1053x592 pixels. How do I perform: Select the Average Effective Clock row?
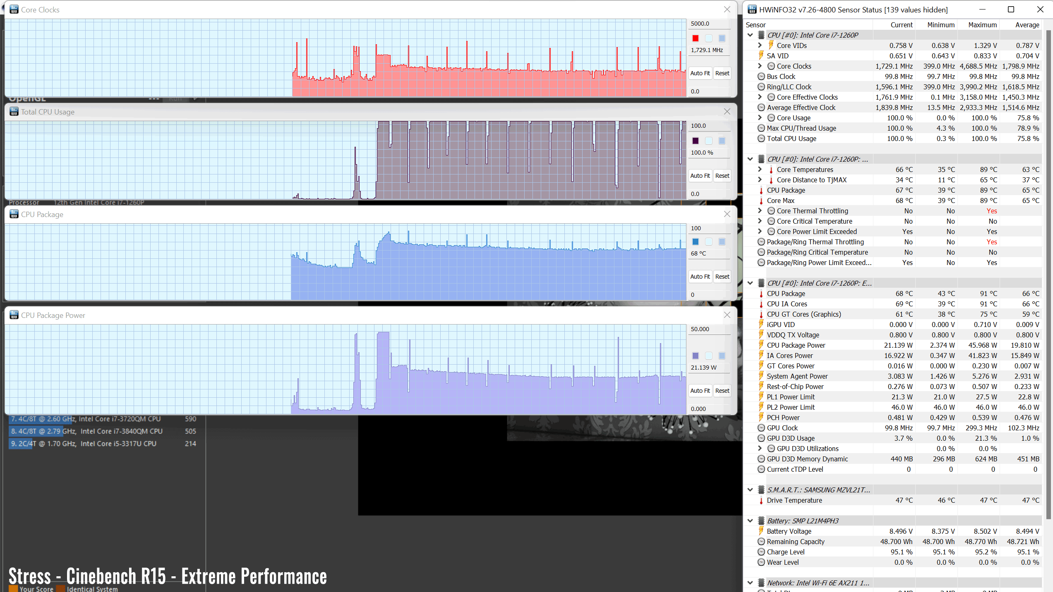pyautogui.click(x=894, y=107)
